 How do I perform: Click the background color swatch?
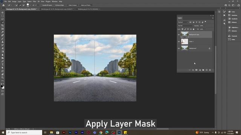point(3,88)
